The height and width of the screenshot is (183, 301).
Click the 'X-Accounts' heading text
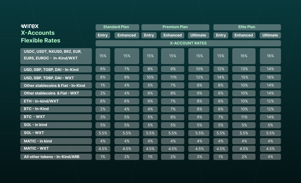click(38, 33)
